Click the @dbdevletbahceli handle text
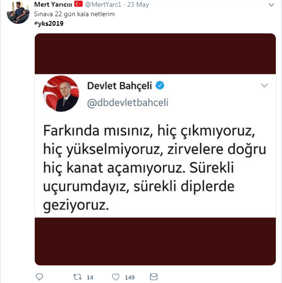Screen dimensions: 282x283 pyautogui.click(x=128, y=103)
